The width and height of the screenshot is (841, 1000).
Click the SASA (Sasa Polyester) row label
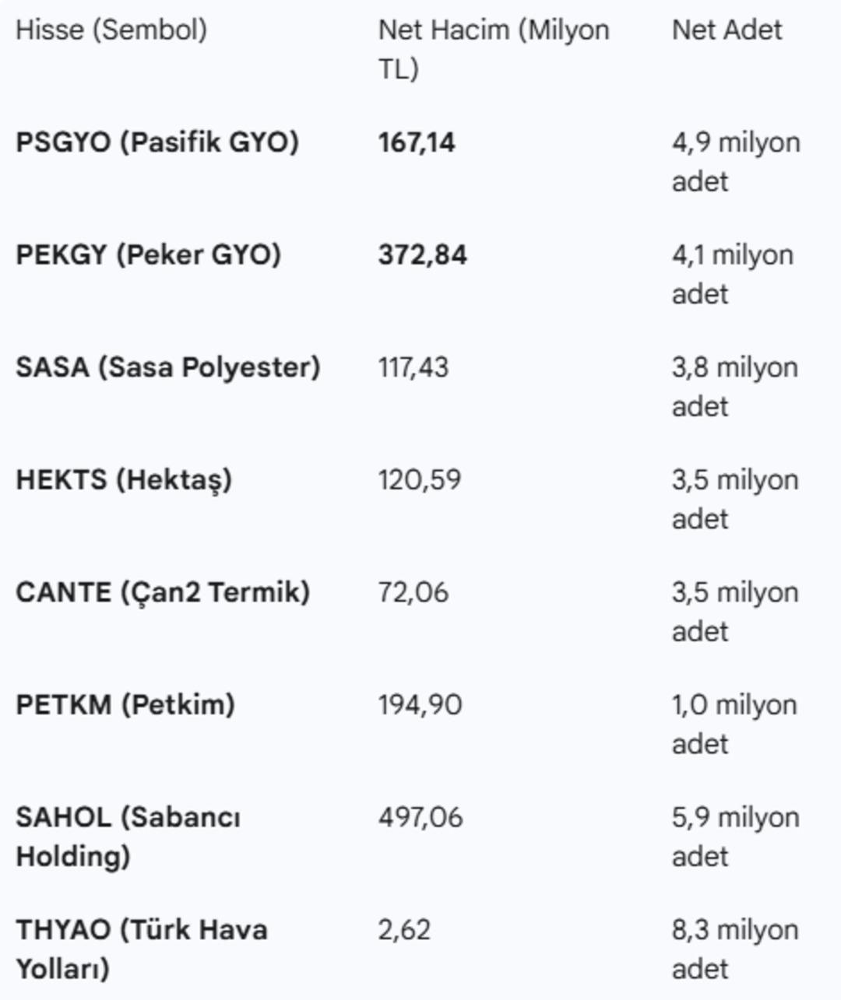167,367
